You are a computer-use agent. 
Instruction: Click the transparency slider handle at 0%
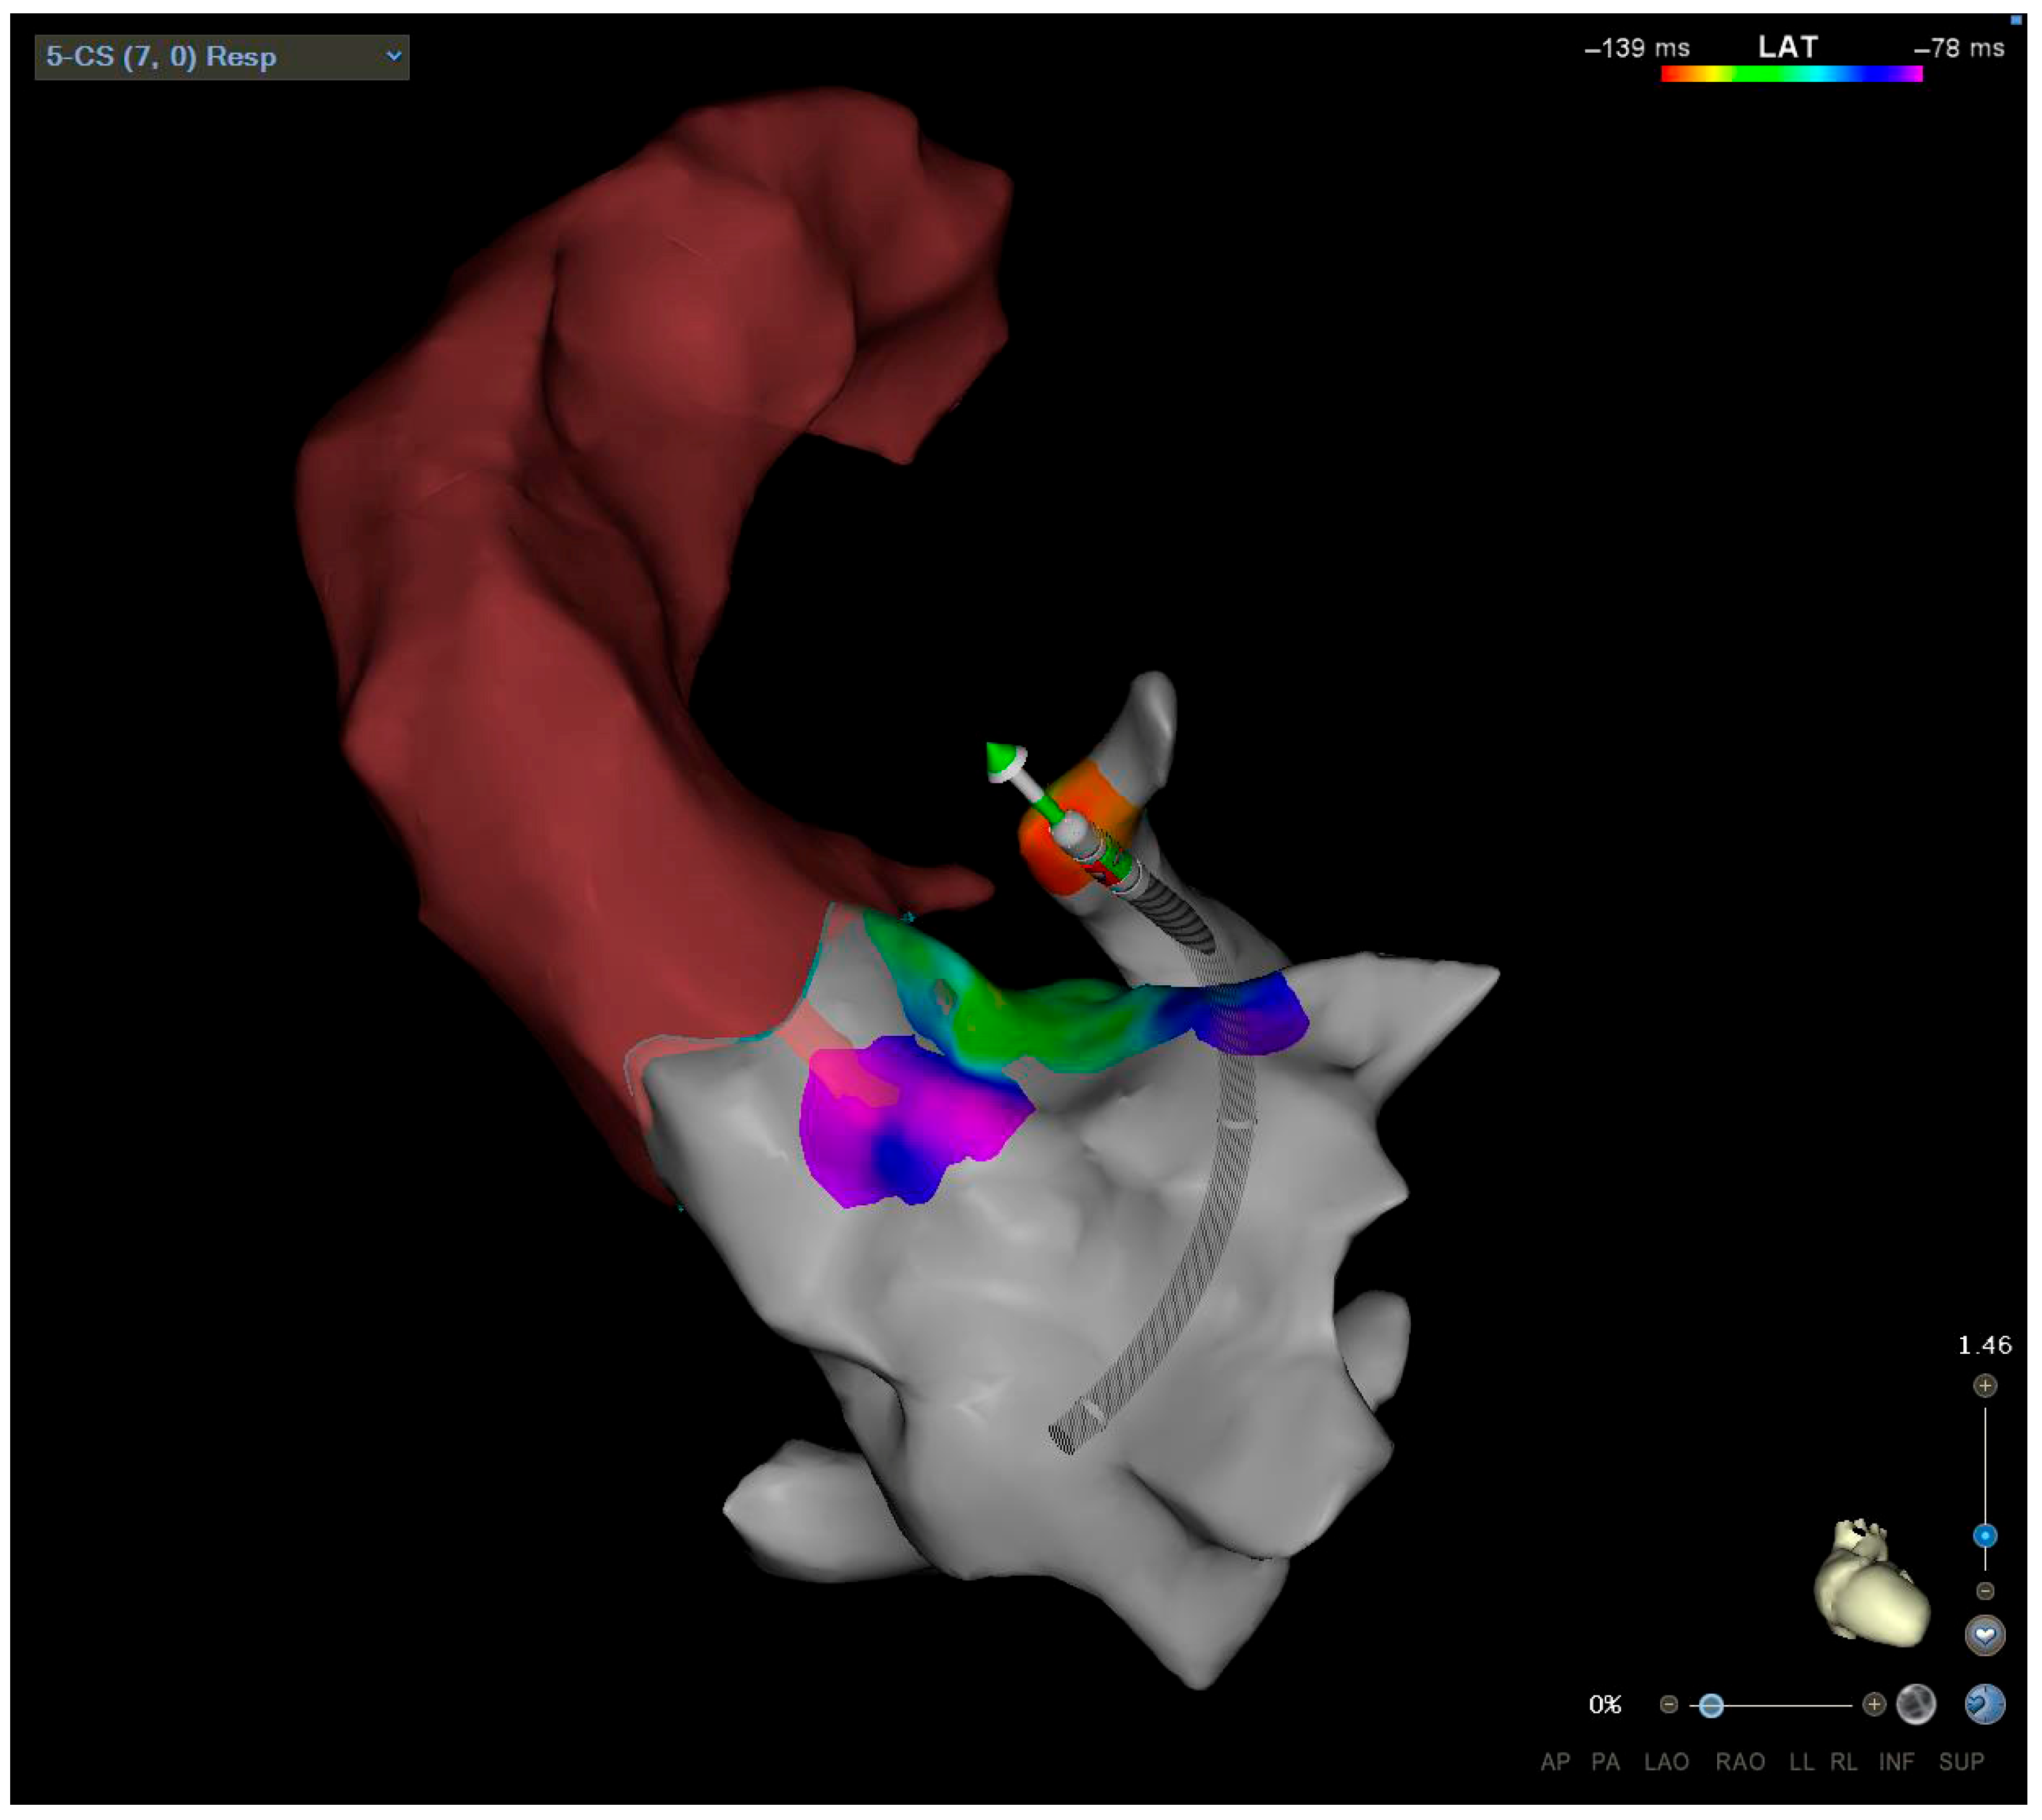pos(1711,1705)
